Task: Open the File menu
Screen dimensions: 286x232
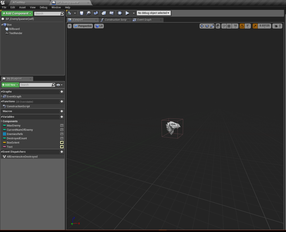Action: click(x=4, y=8)
